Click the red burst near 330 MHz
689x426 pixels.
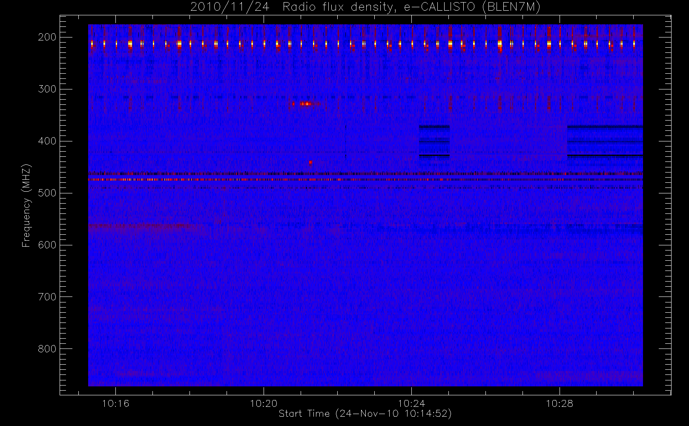(x=306, y=104)
